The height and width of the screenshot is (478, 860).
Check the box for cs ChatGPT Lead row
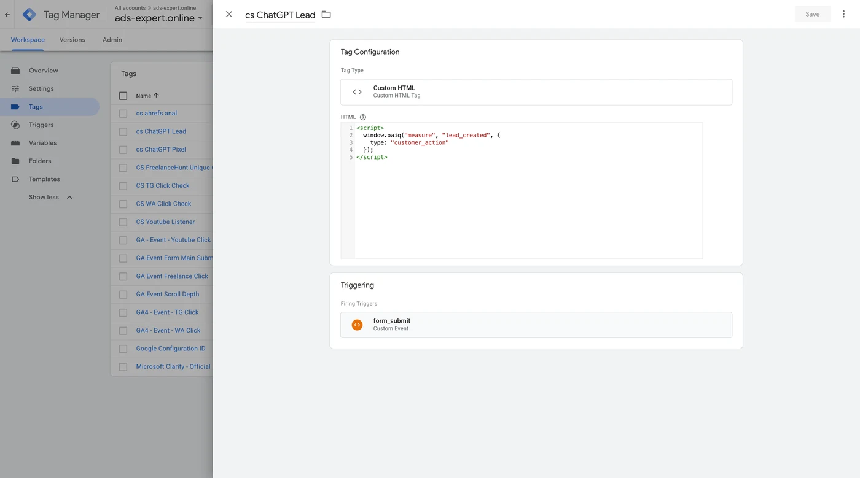coord(123,131)
